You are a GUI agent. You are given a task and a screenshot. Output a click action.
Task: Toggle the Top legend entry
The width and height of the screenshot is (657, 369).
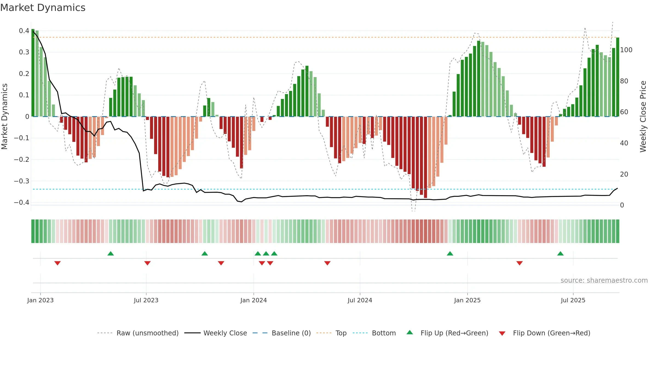331,333
